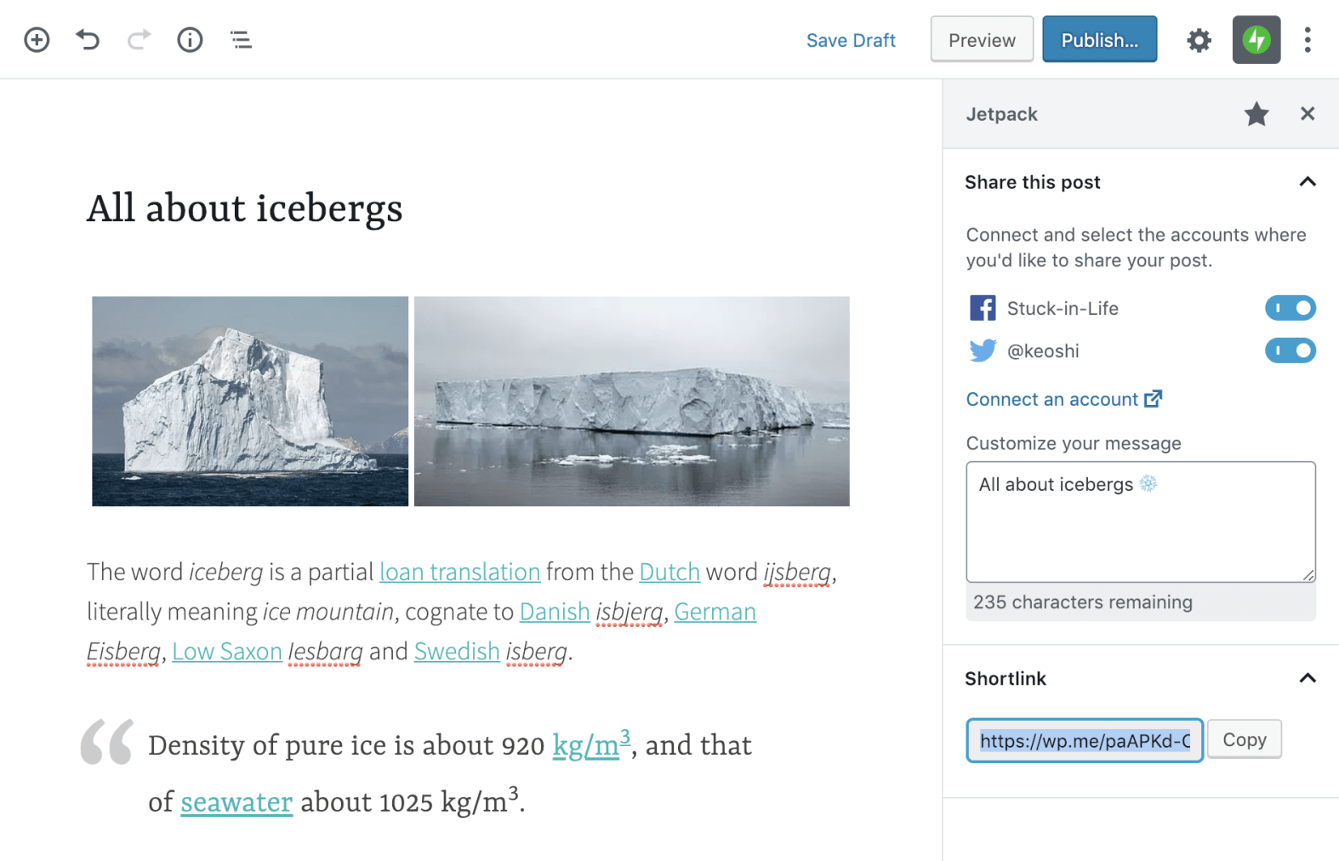This screenshot has width=1339, height=861.
Task: Collapse the Share this post section
Action: pyautogui.click(x=1308, y=182)
